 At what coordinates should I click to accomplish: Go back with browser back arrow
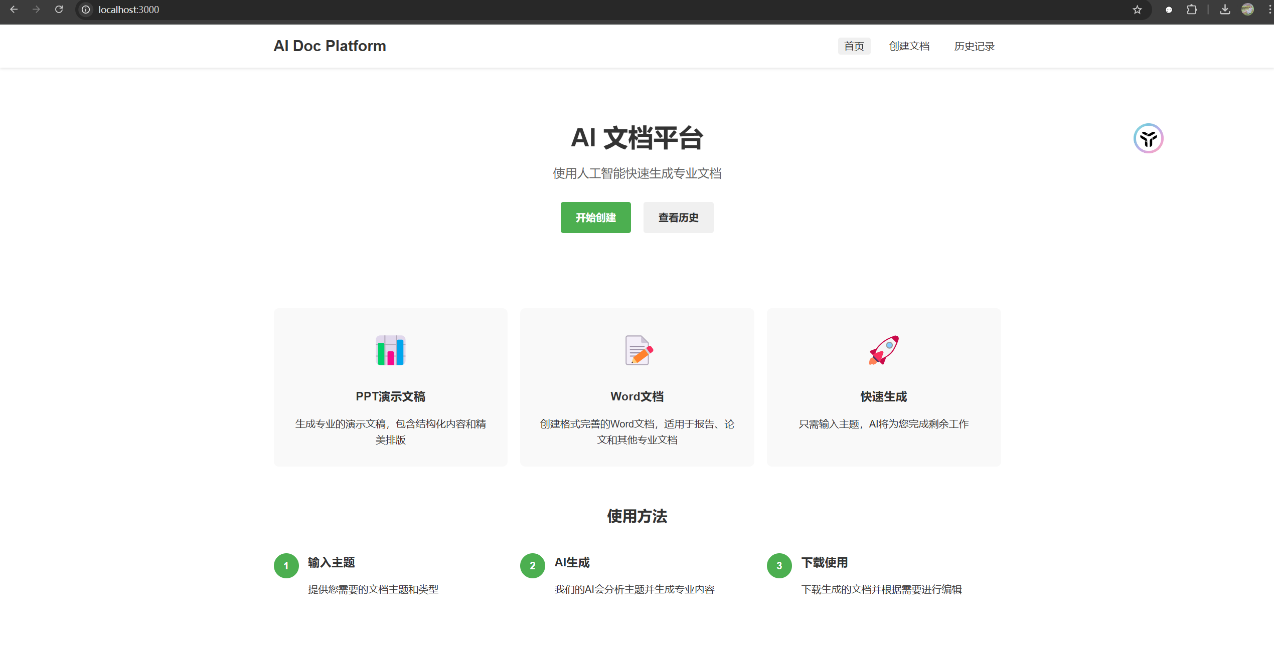[x=14, y=10]
